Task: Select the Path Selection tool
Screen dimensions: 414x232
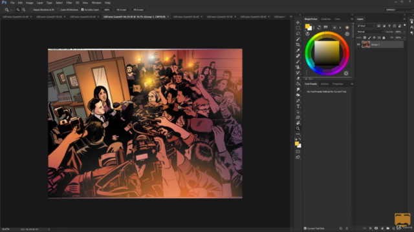Action: [x=298, y=111]
